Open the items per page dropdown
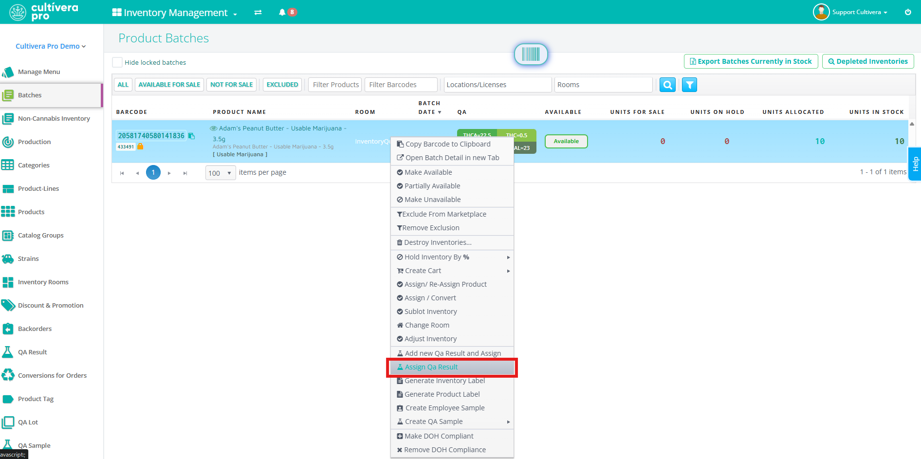The image size is (921, 459). [x=221, y=173]
